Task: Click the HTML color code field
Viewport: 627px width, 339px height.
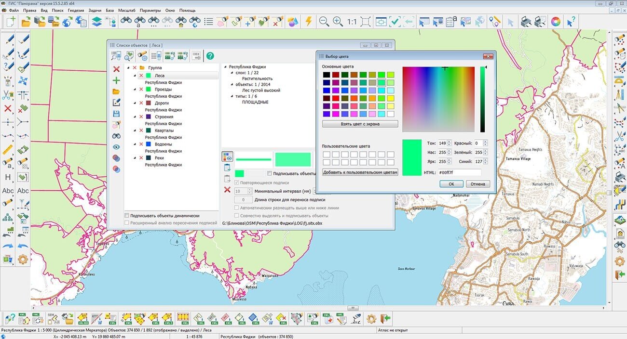Action: tap(459, 172)
